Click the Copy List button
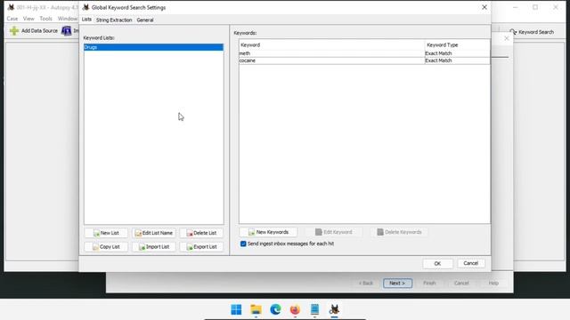This screenshot has width=570, height=320. tap(106, 247)
